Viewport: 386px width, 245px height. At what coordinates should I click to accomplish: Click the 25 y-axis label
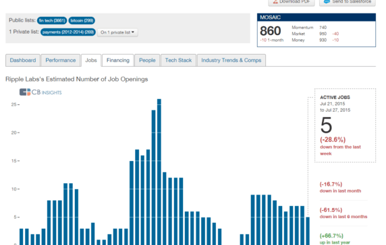point(13,104)
